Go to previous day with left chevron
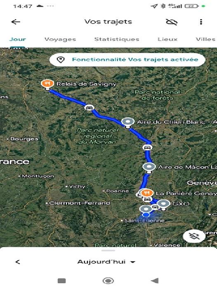The height and width of the screenshot is (289, 217). tap(18, 262)
